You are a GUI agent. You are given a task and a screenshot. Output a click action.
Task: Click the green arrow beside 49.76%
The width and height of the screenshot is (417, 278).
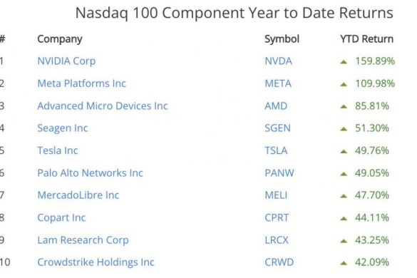344,151
